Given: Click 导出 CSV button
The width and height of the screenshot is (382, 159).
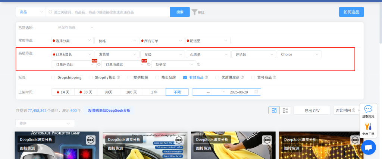Looking at the screenshot, I should tap(312, 110).
